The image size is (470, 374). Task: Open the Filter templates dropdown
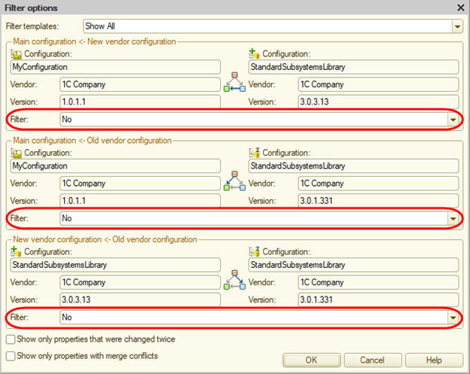pyautogui.click(x=457, y=26)
